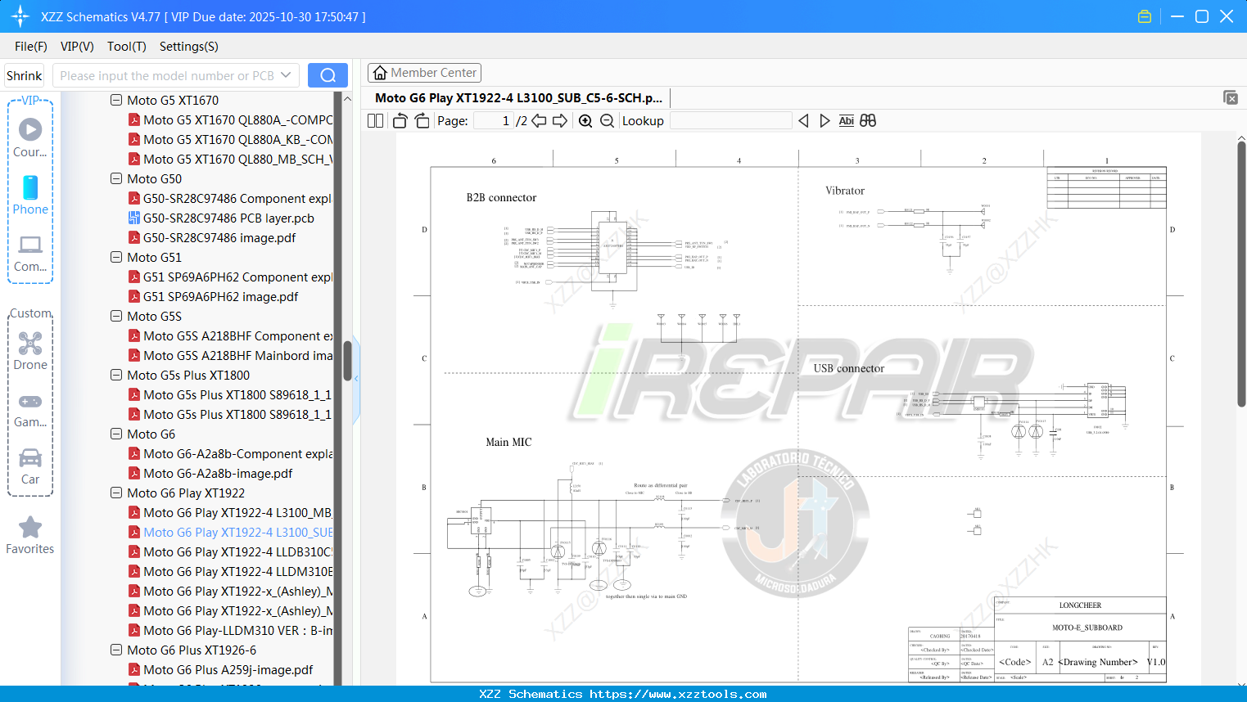Open the VIP(V) menu
The image size is (1247, 702).
(x=77, y=47)
